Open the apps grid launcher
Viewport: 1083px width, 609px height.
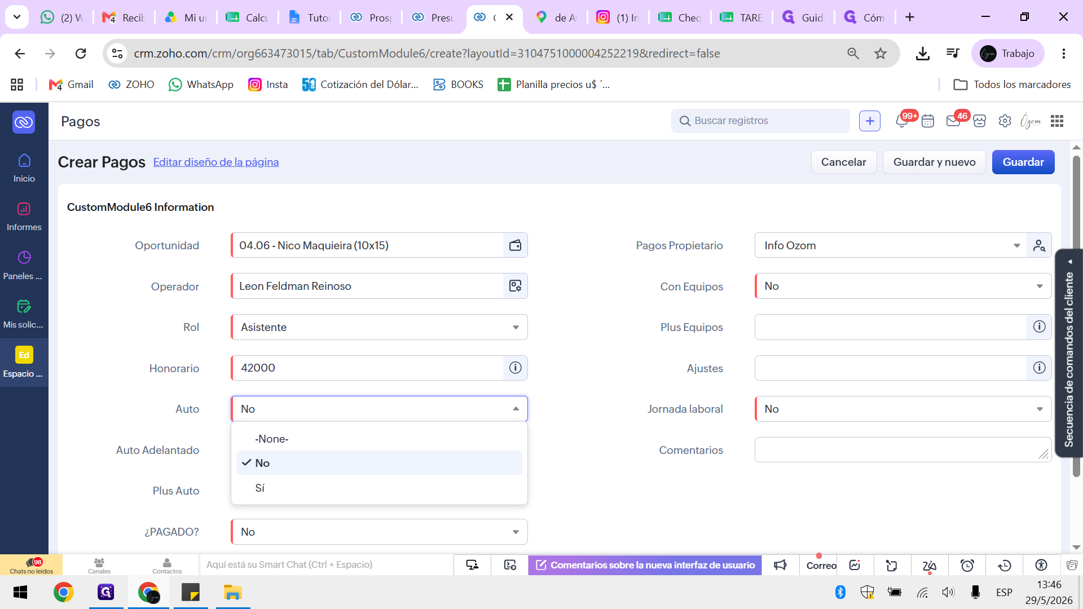(1057, 121)
